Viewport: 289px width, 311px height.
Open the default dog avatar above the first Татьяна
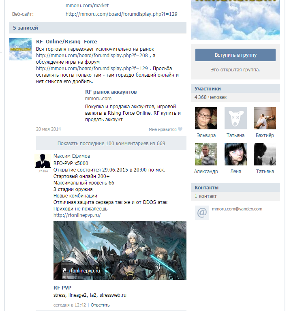235,118
